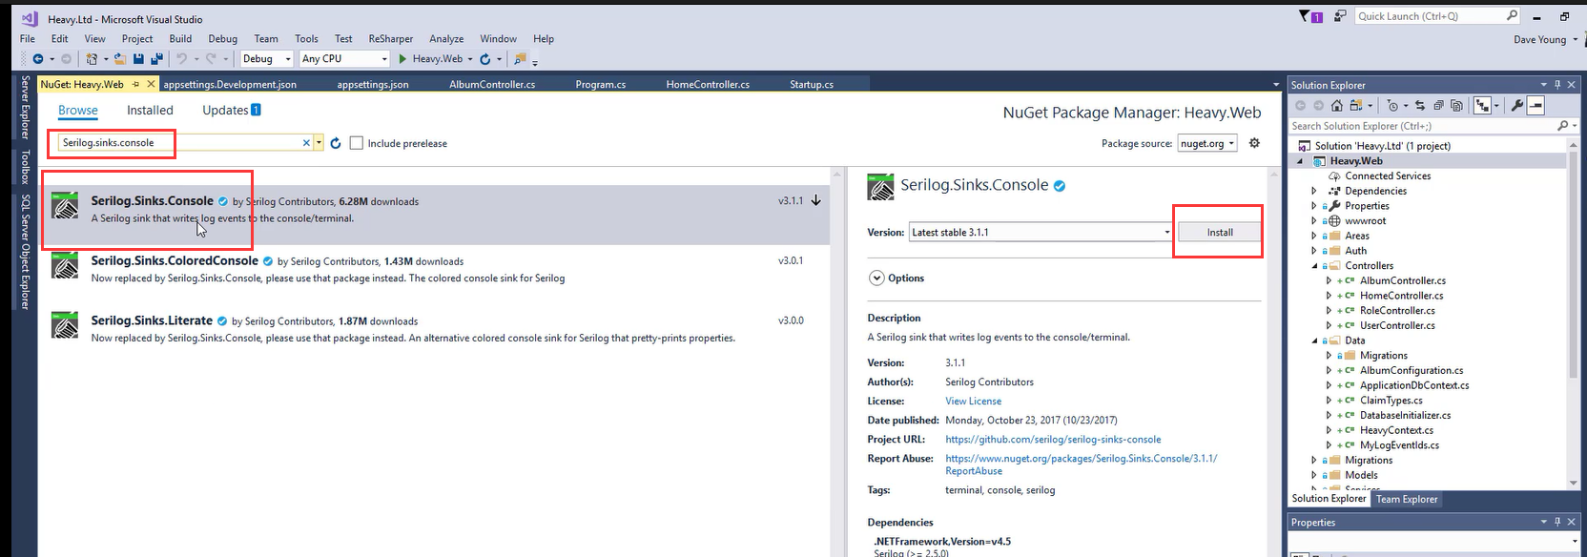The width and height of the screenshot is (1587, 557).
Task: Clear the NuGet search box text
Action: click(x=306, y=143)
